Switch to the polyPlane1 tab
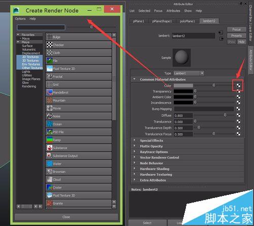The width and height of the screenshot is (254, 226). [187, 21]
